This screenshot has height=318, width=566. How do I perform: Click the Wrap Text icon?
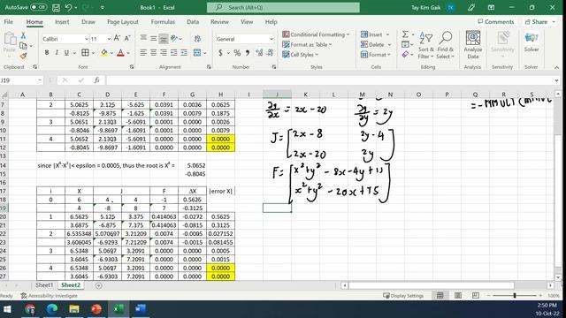pyautogui.click(x=197, y=39)
